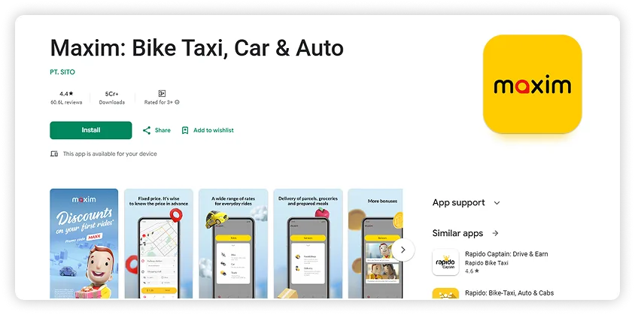Image resolution: width=635 pixels, height=315 pixels.
Task: View the 4.4 star rating reviews
Action: tap(64, 98)
